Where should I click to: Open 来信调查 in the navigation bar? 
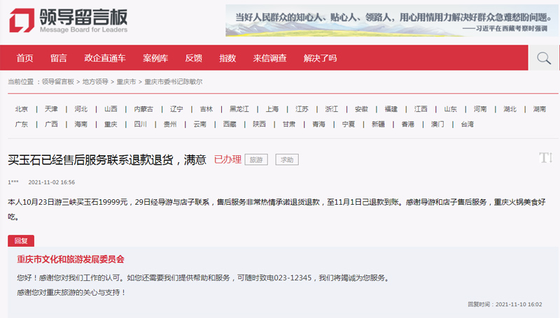pos(269,58)
